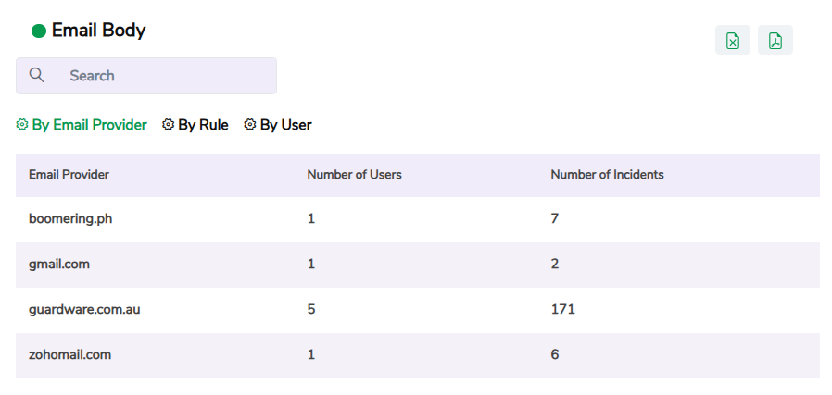832x395 pixels.
Task: Export the table to Excel
Action: [x=732, y=41]
